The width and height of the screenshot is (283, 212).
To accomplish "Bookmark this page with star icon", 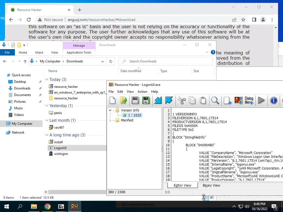I will pos(243,20).
